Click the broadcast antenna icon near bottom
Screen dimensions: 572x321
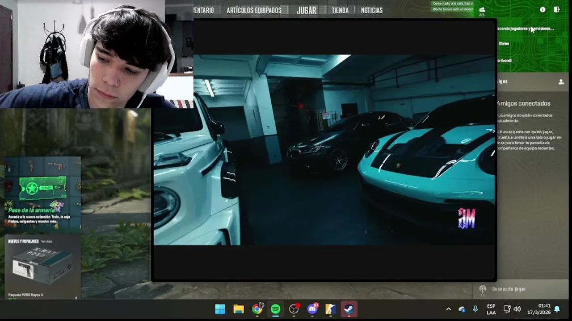point(483,290)
